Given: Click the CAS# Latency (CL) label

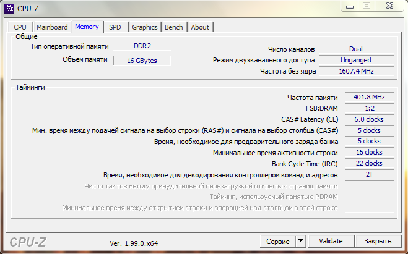Looking at the screenshot, I should (310, 119).
